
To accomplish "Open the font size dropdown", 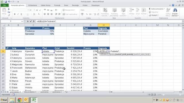I will tap(34, 10).
